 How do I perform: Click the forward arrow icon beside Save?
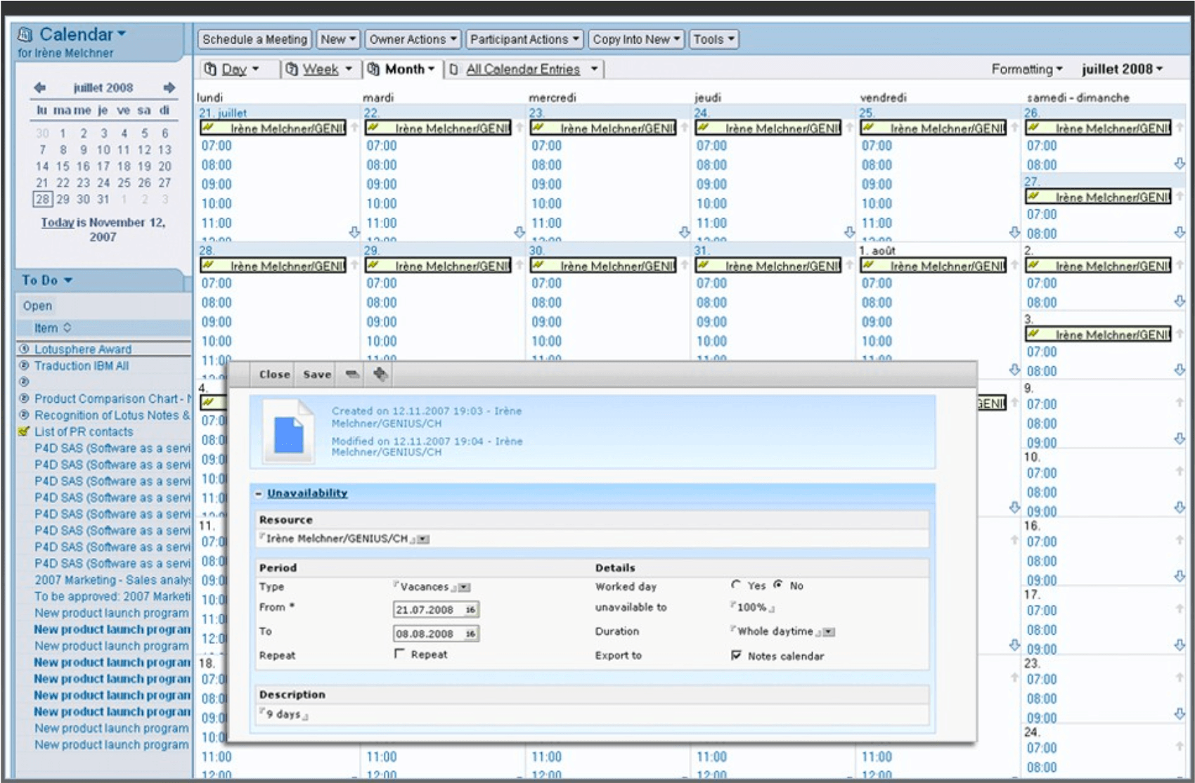[x=380, y=374]
